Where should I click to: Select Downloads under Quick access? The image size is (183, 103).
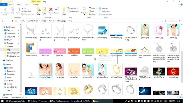coord(11,33)
